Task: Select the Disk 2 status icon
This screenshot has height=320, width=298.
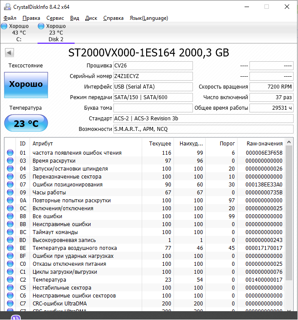Action: [x=41, y=26]
